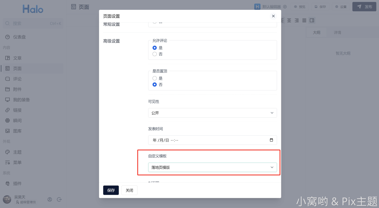Click the 发布 publish button
This screenshot has height=208, width=379.
(364, 7)
